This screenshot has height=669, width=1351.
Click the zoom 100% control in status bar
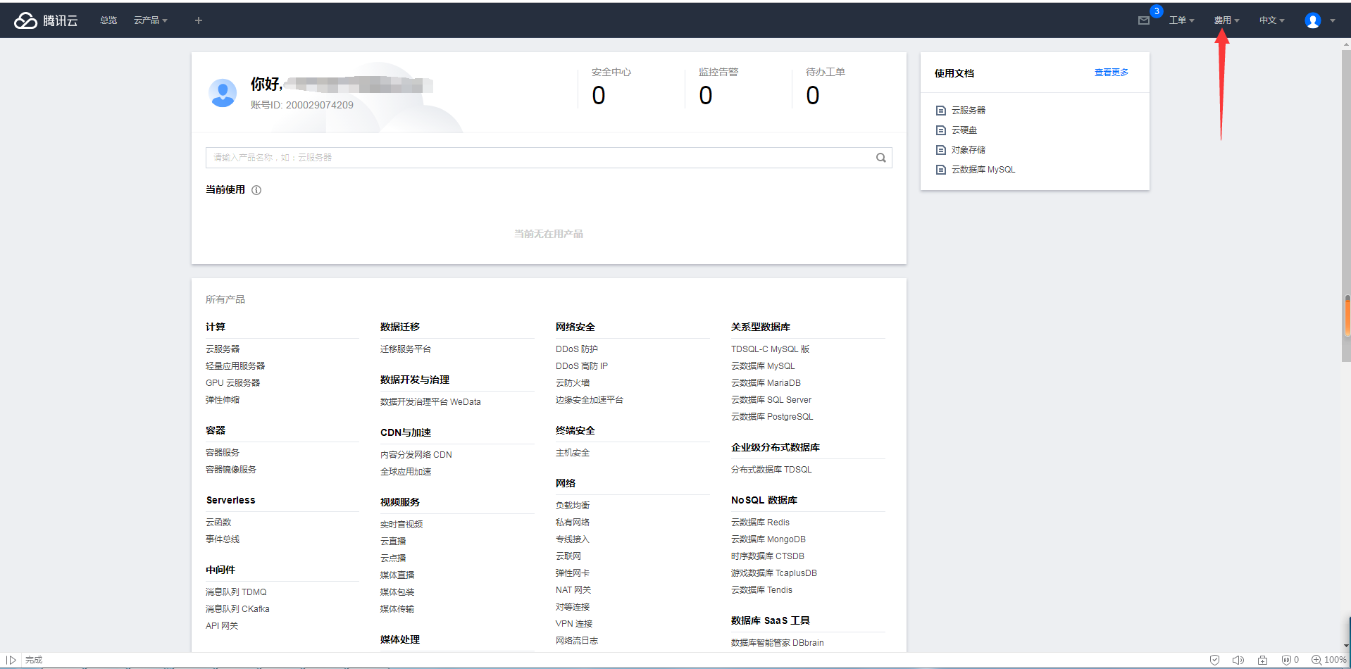[1328, 660]
